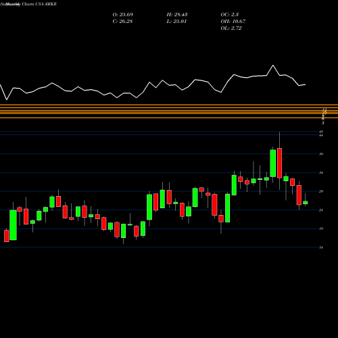This screenshot has height=338, width=338.
Task: Click the OC: 2.3 reading
Action: click(x=230, y=15)
